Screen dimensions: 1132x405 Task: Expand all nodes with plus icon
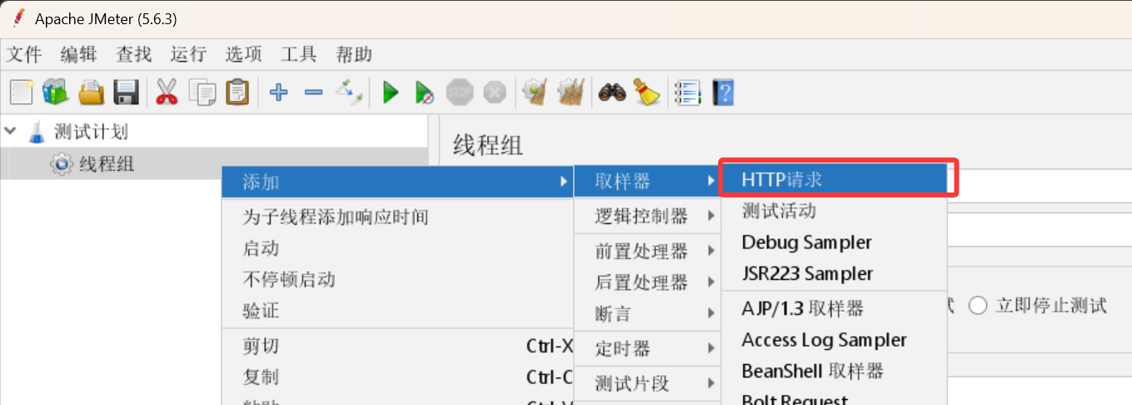pyautogui.click(x=279, y=92)
